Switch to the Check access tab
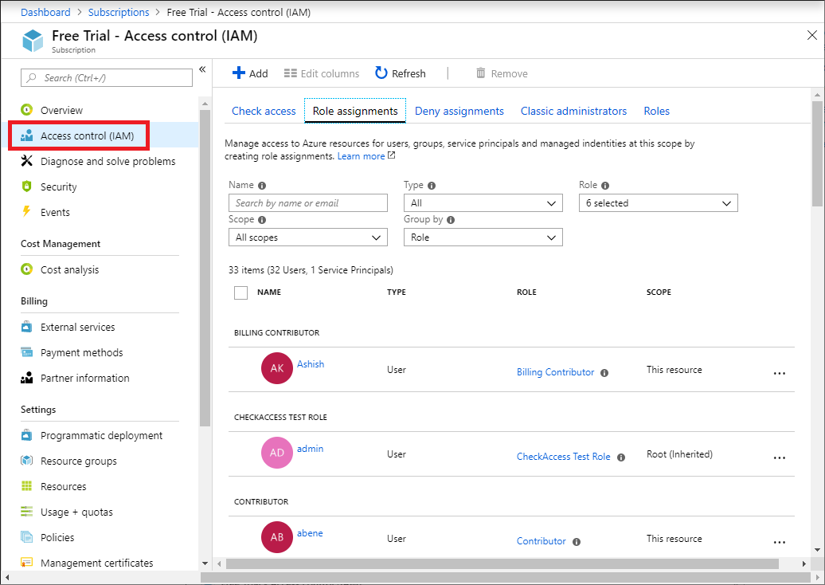 click(264, 111)
